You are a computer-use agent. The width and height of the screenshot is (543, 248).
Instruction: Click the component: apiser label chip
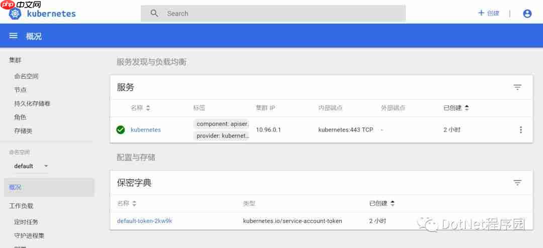pos(221,124)
